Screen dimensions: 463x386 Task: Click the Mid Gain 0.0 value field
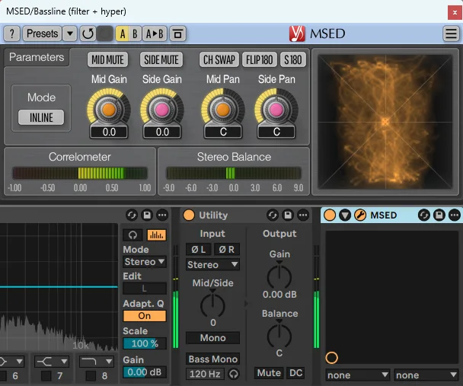click(109, 132)
